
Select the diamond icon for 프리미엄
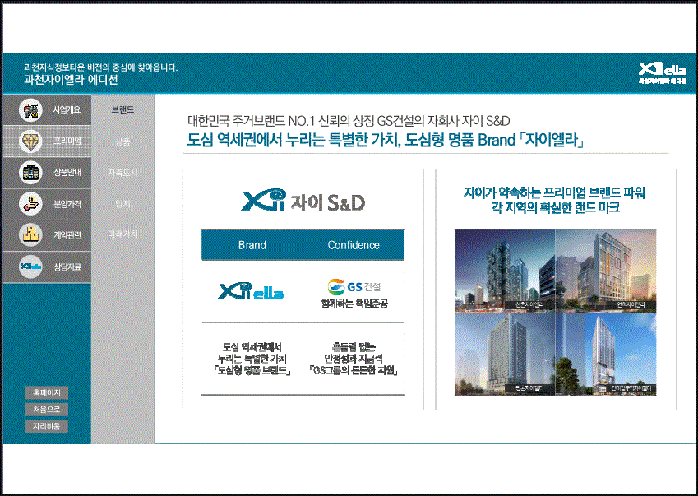pos(30,141)
